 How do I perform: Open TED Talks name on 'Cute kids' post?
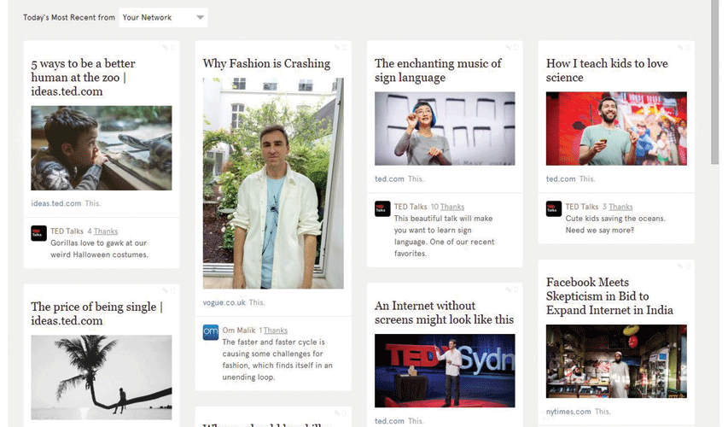(582, 207)
